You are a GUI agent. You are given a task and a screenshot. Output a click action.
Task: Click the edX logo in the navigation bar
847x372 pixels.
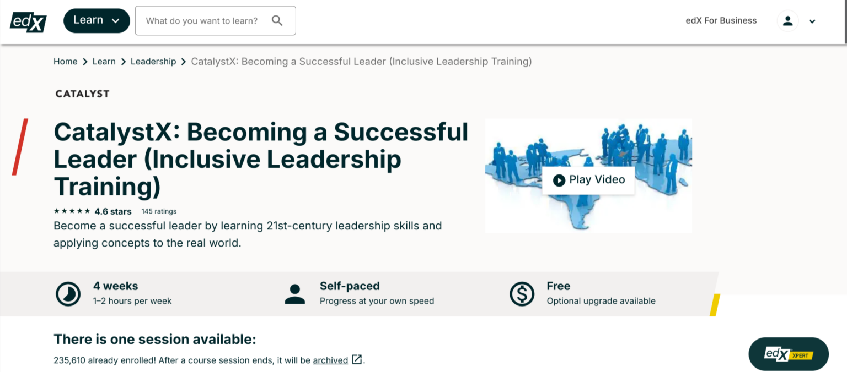(28, 20)
